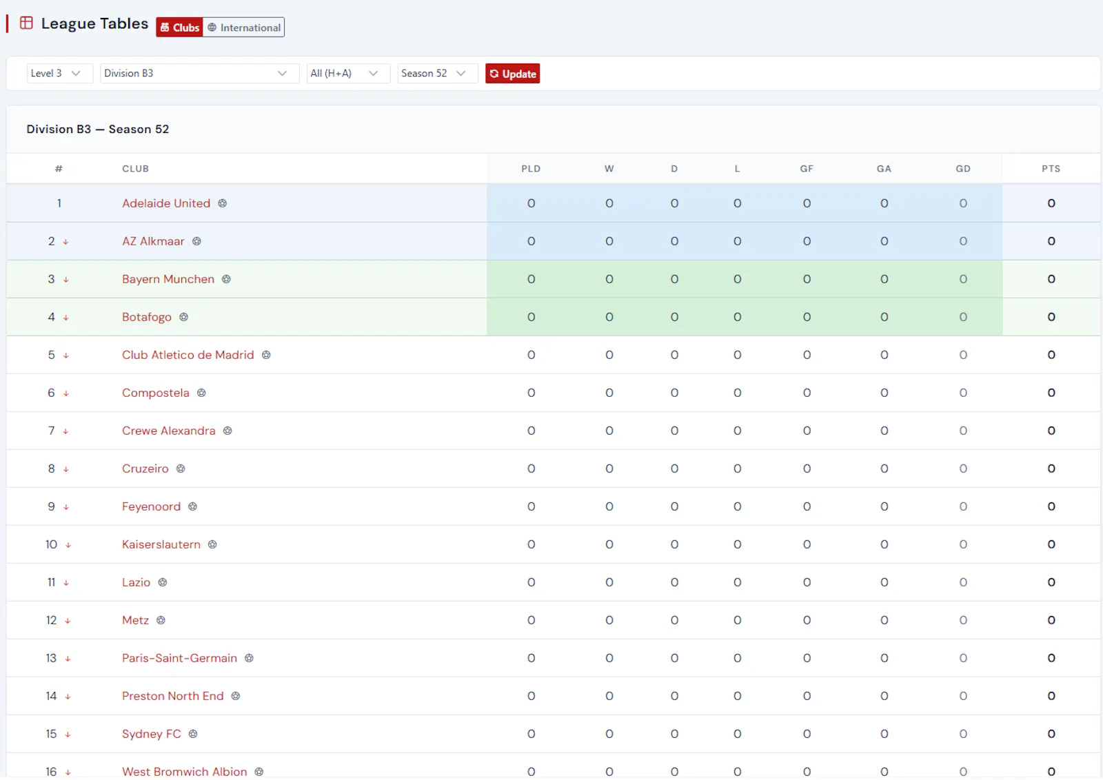This screenshot has width=1103, height=780.
Task: Open AZ Alkmaar club link
Action: 153,241
